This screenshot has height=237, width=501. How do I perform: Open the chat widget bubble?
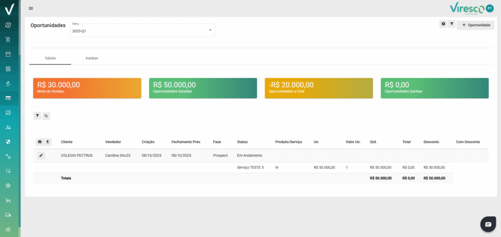pyautogui.click(x=488, y=224)
